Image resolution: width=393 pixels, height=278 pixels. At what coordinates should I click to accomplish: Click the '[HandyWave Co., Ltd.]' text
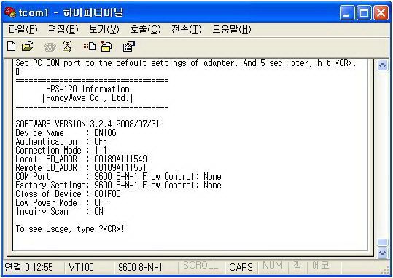click(x=87, y=98)
